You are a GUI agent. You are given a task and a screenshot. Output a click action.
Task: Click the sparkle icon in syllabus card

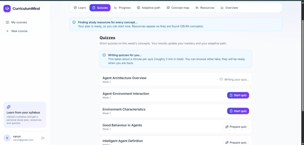(x=9, y=107)
